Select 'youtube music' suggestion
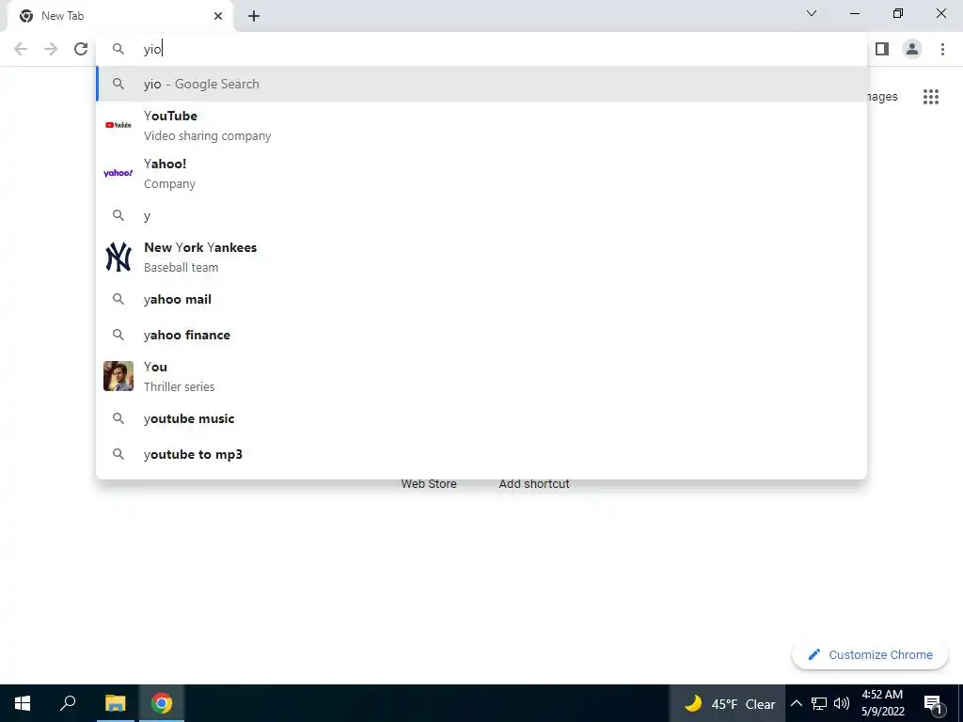The height and width of the screenshot is (722, 963). click(x=481, y=418)
